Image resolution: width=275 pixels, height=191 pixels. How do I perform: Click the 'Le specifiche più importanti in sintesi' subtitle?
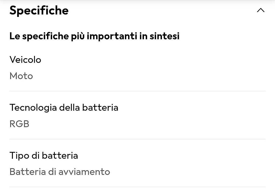point(94,36)
